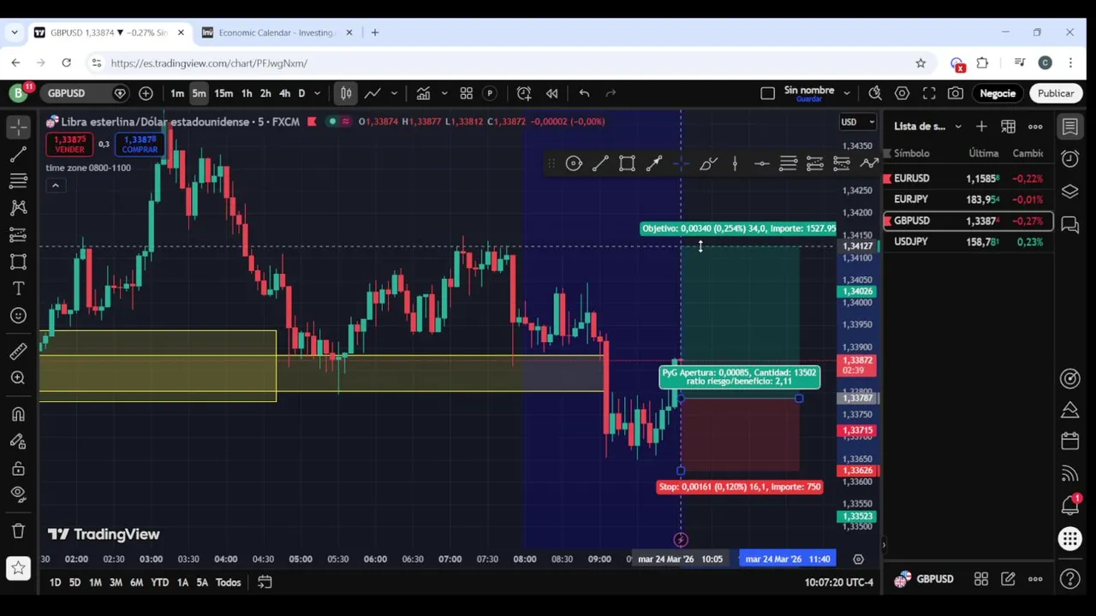Open the object tree layers icon

point(1070,192)
